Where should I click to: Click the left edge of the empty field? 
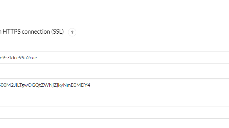pos(2,112)
